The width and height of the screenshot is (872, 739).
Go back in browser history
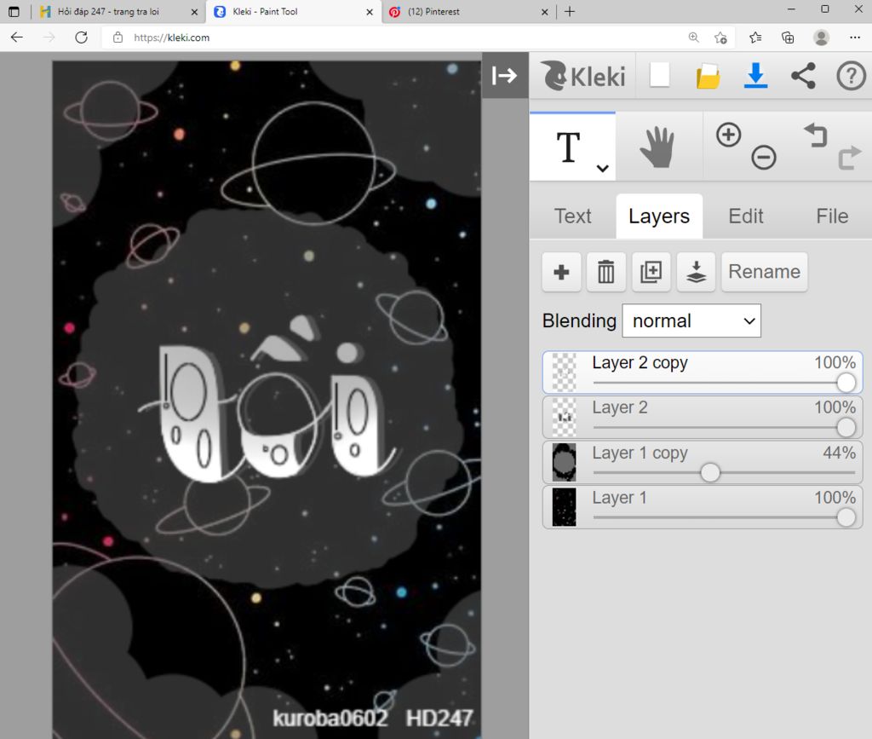pos(17,38)
